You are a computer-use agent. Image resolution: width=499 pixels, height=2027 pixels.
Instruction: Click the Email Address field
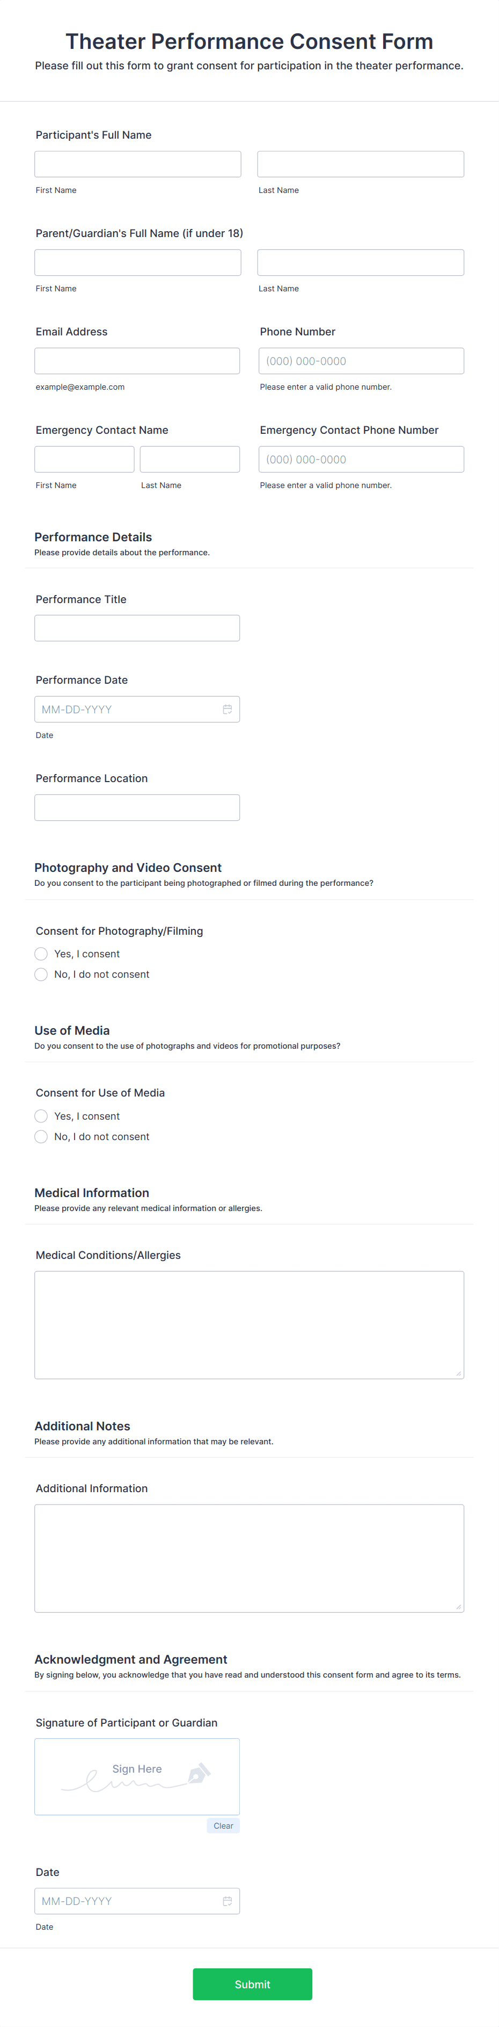pos(137,360)
